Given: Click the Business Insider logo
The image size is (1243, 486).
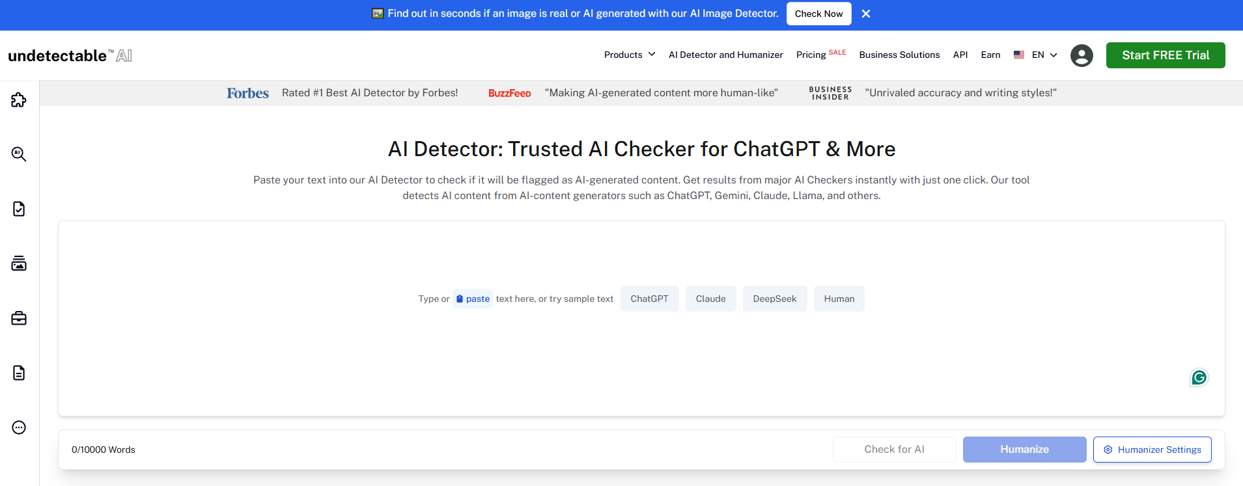Looking at the screenshot, I should (x=830, y=93).
